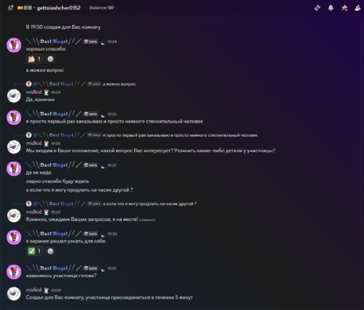Toggle the green checkmark reaction

[34, 251]
